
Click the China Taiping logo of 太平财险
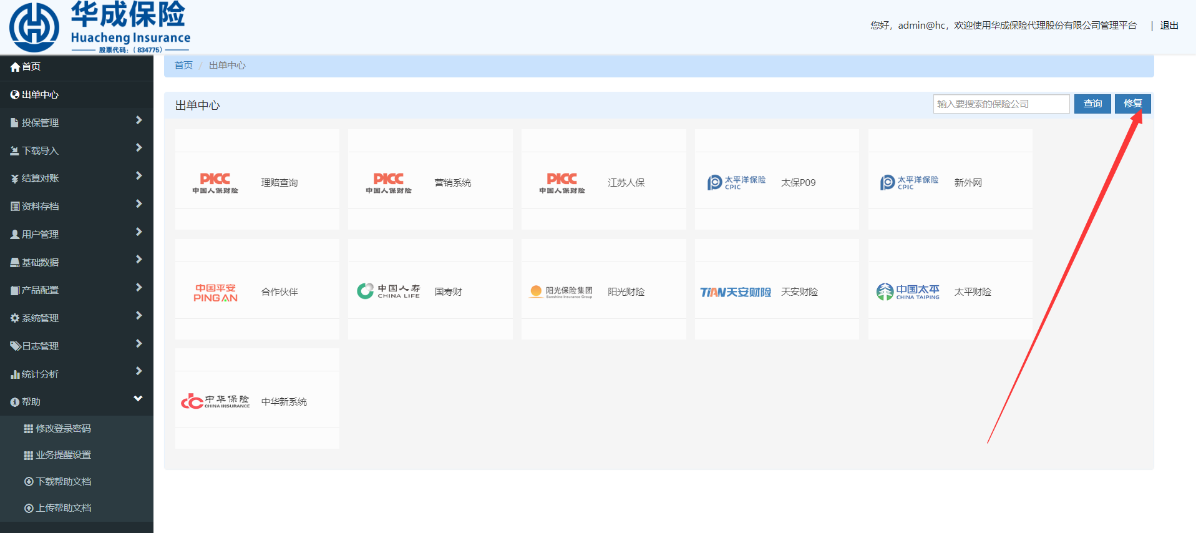[x=908, y=291]
